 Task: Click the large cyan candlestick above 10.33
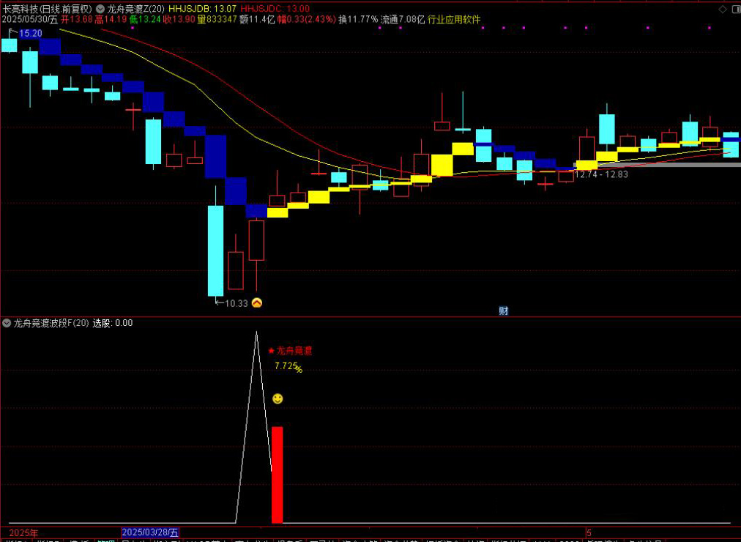(x=215, y=250)
